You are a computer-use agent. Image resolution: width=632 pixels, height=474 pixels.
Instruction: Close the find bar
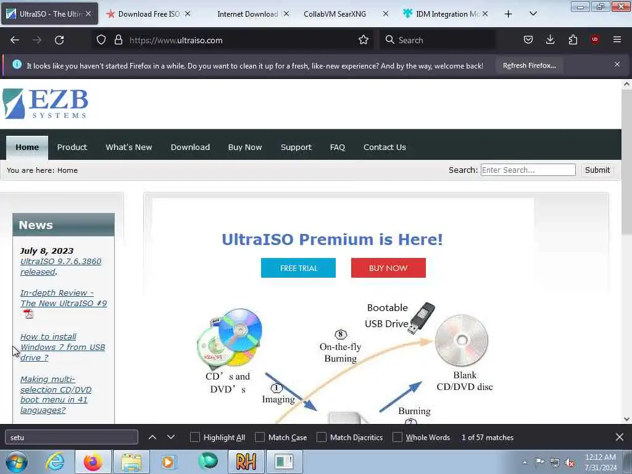tap(620, 438)
